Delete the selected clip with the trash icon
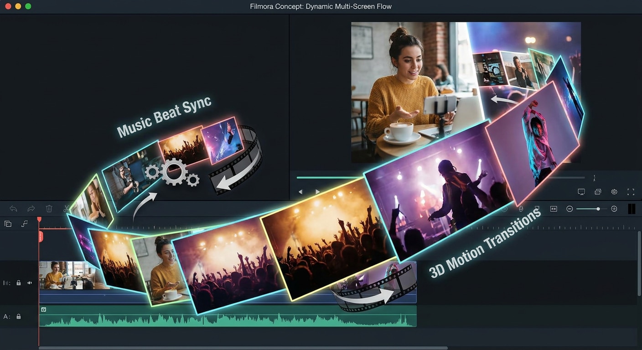642x350 pixels. click(49, 209)
